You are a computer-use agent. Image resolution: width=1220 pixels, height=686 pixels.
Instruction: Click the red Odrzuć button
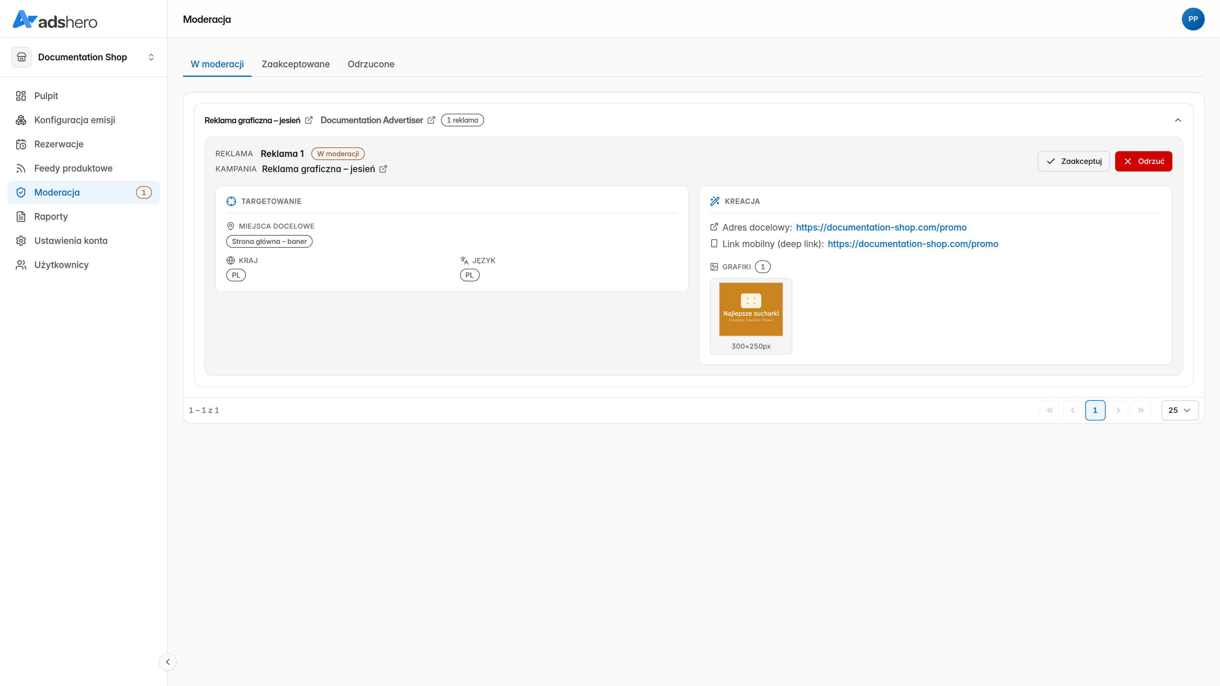point(1143,161)
